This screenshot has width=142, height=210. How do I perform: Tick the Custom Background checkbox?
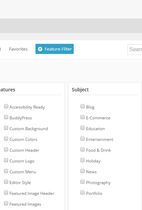coord(6,128)
